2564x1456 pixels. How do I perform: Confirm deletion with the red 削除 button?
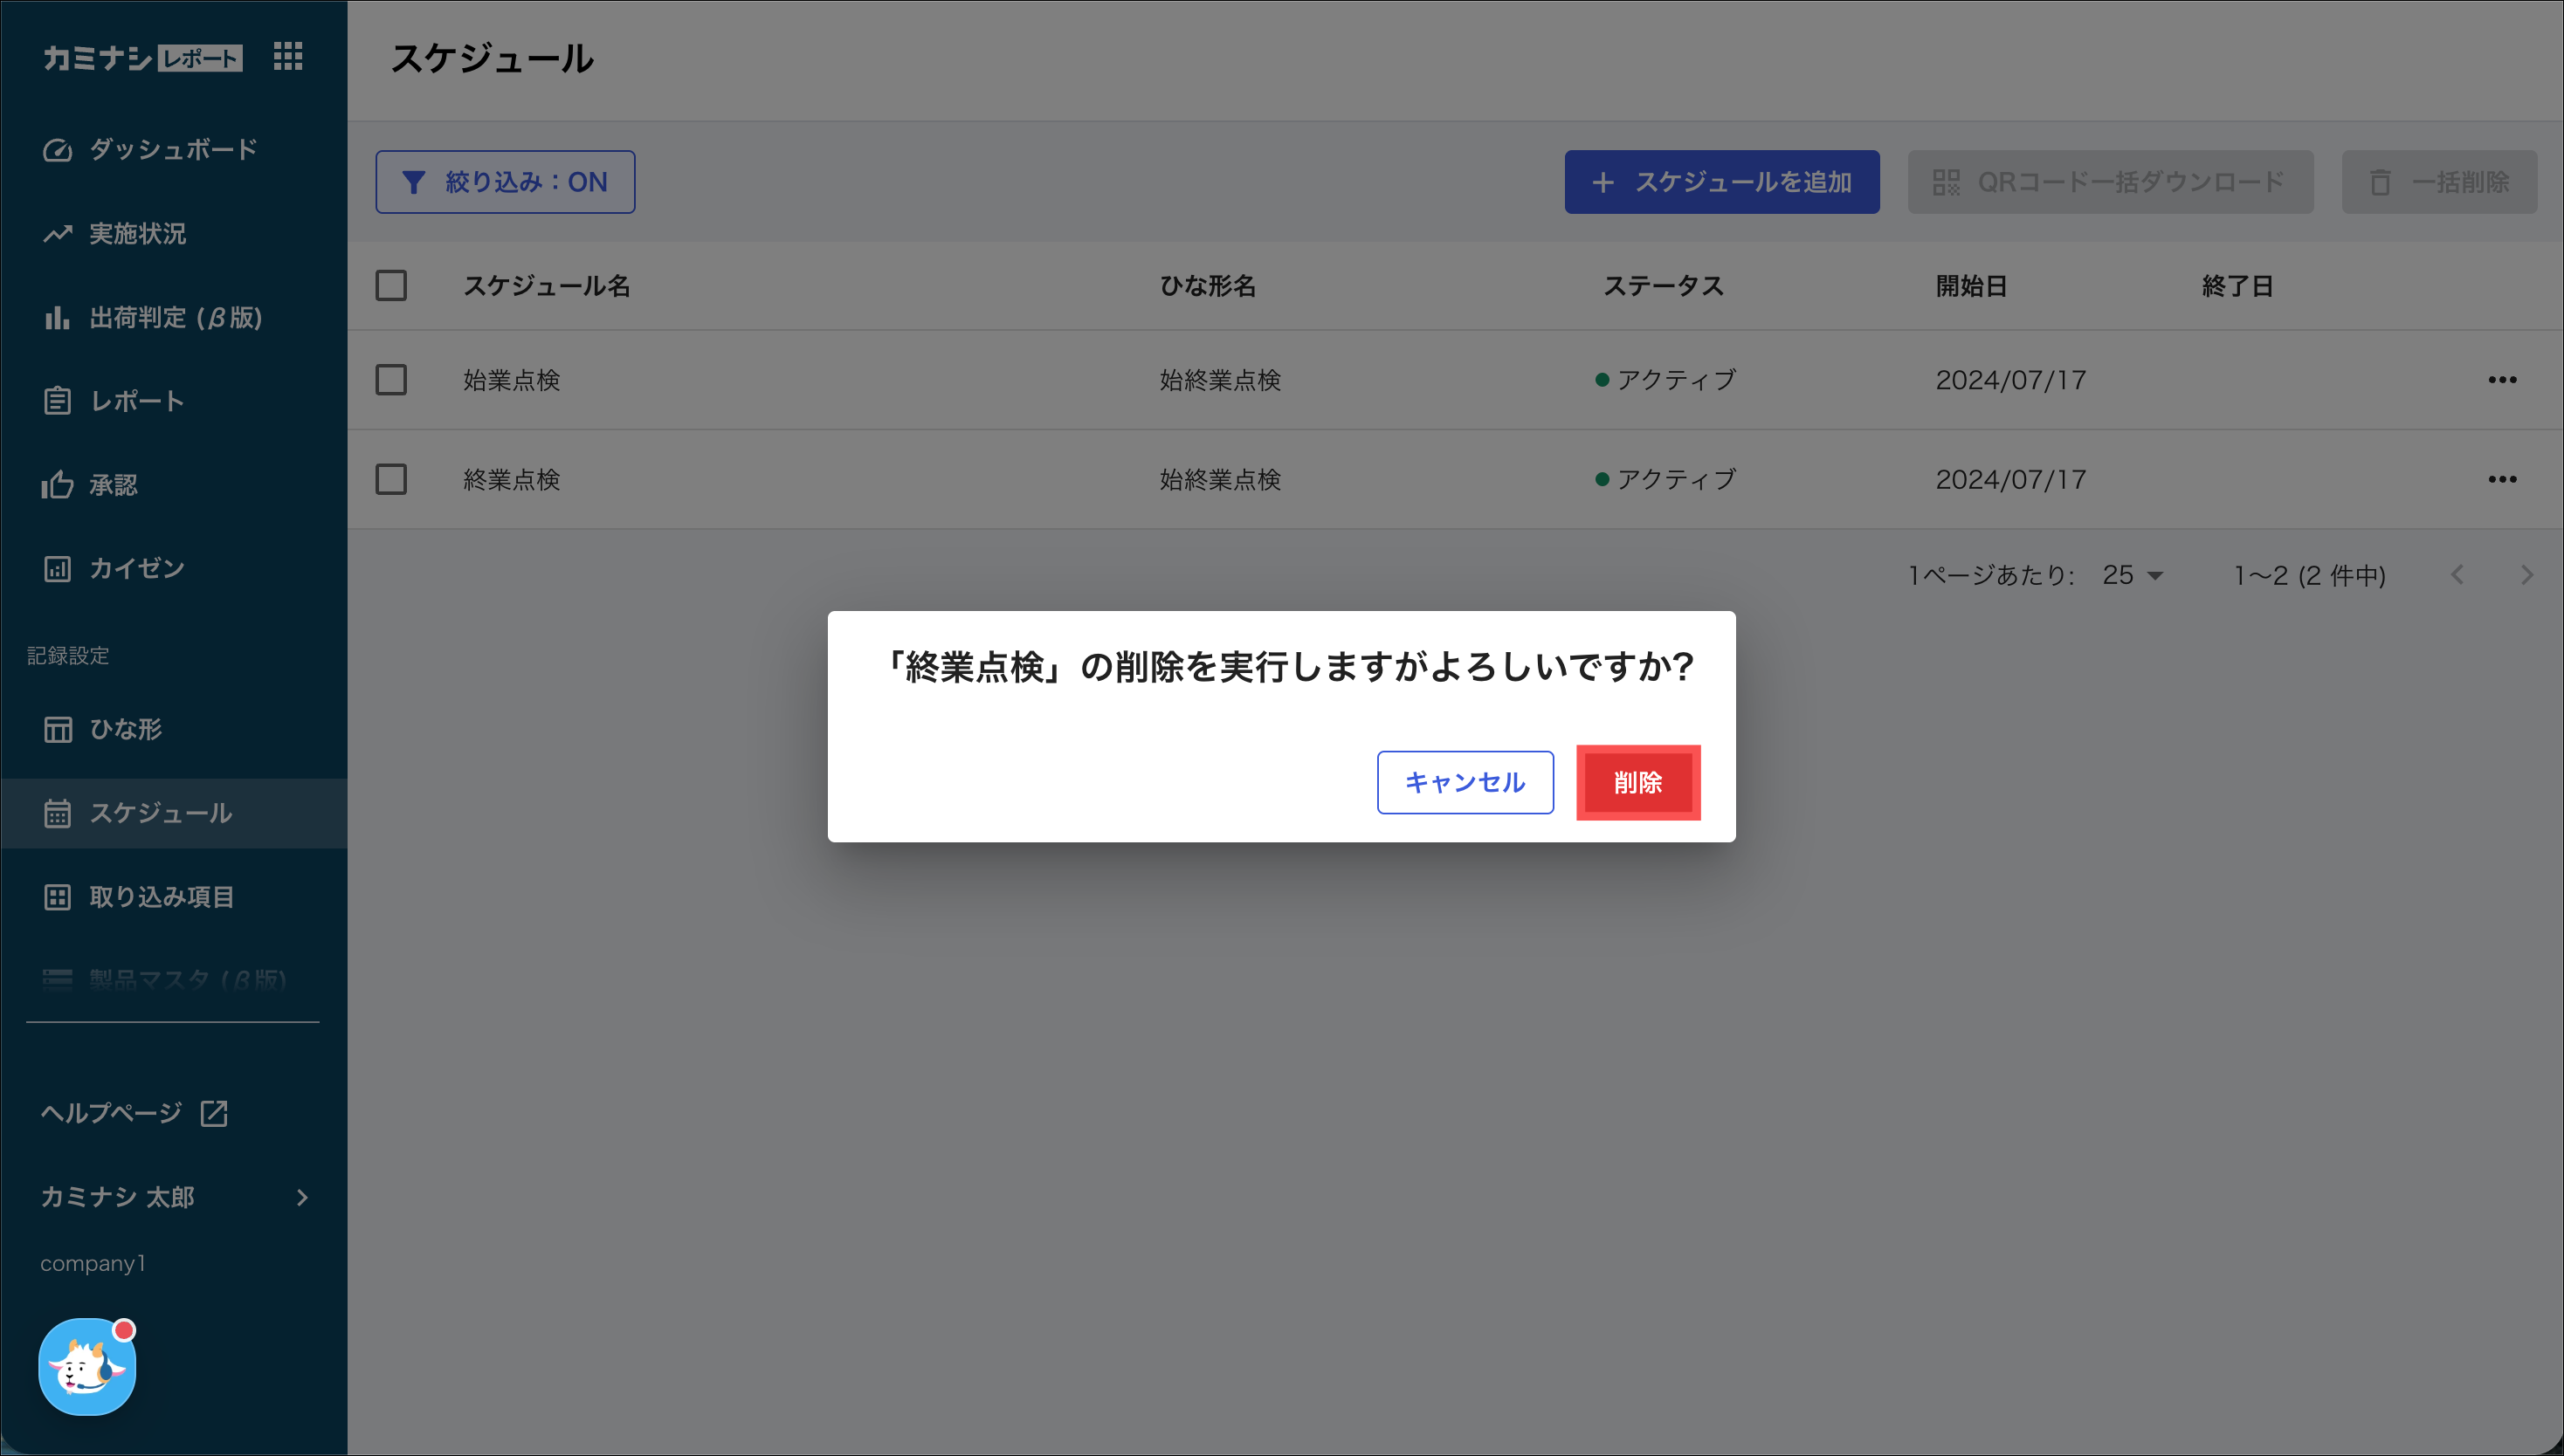pos(1637,782)
